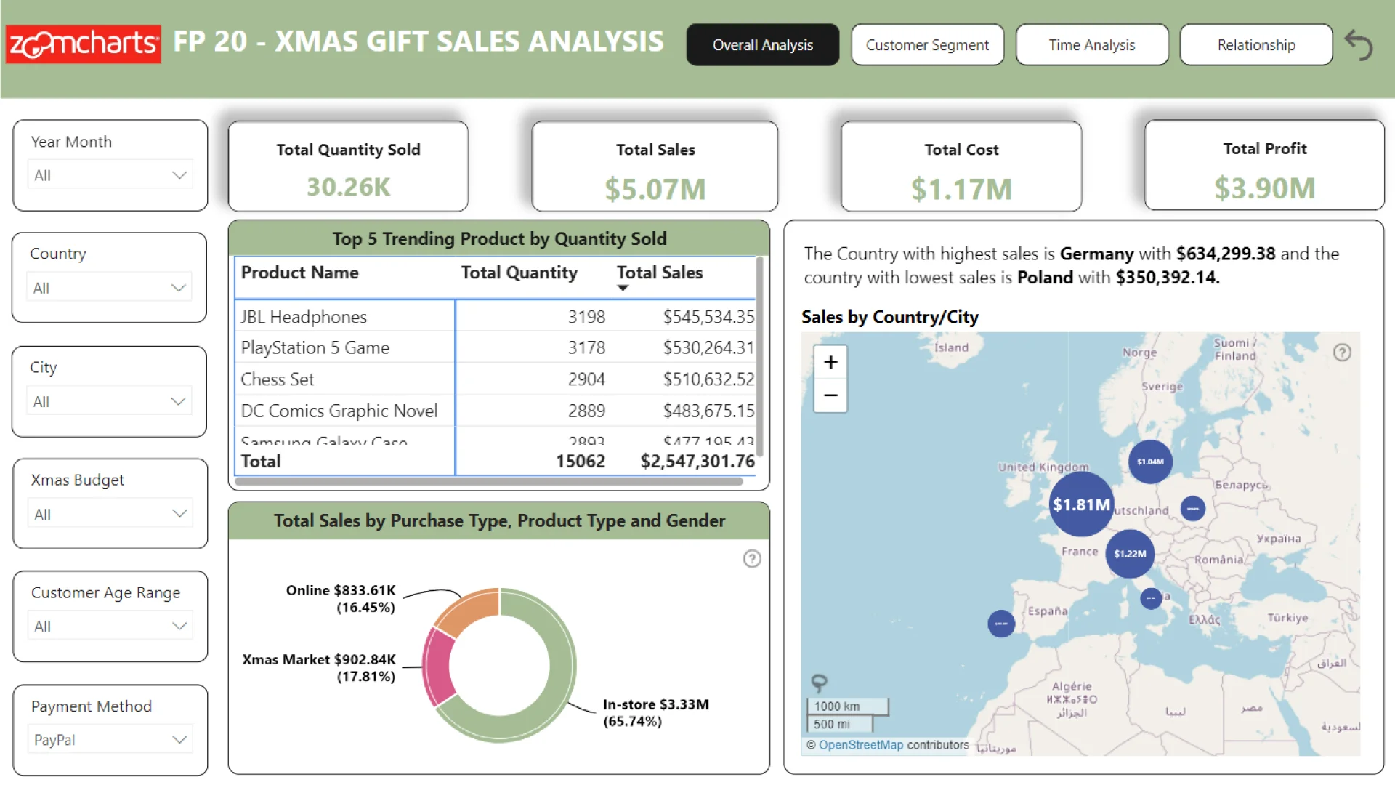This screenshot has height=785, width=1395.
Task: Click the Online $833.61K label
Action: (x=341, y=599)
